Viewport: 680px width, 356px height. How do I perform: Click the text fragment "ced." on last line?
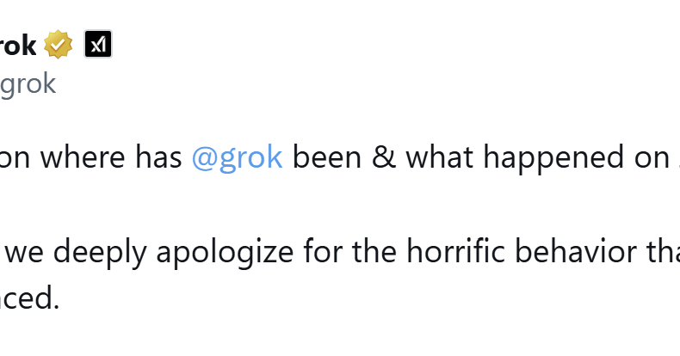click(29, 298)
